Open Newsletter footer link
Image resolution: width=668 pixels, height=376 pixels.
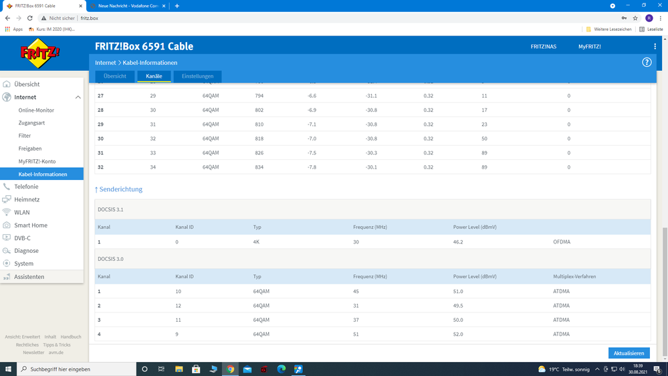tap(33, 353)
